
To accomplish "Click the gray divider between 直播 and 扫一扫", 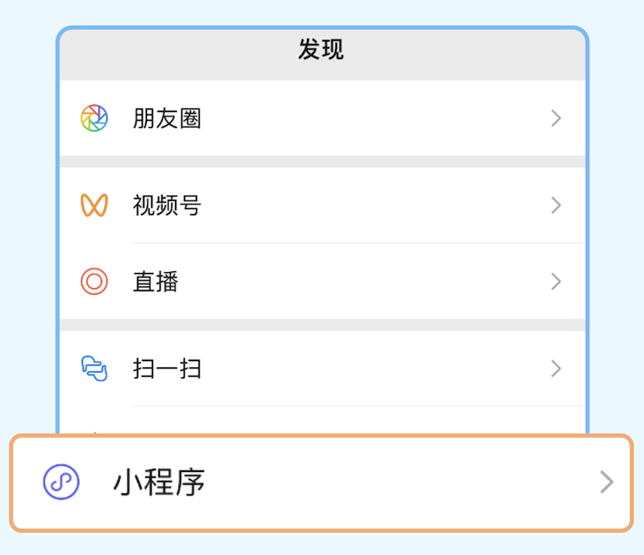I will (x=322, y=324).
